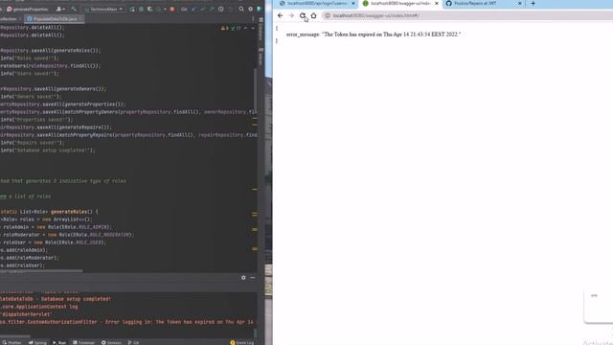
Task: Reload the browser page
Action: (303, 15)
